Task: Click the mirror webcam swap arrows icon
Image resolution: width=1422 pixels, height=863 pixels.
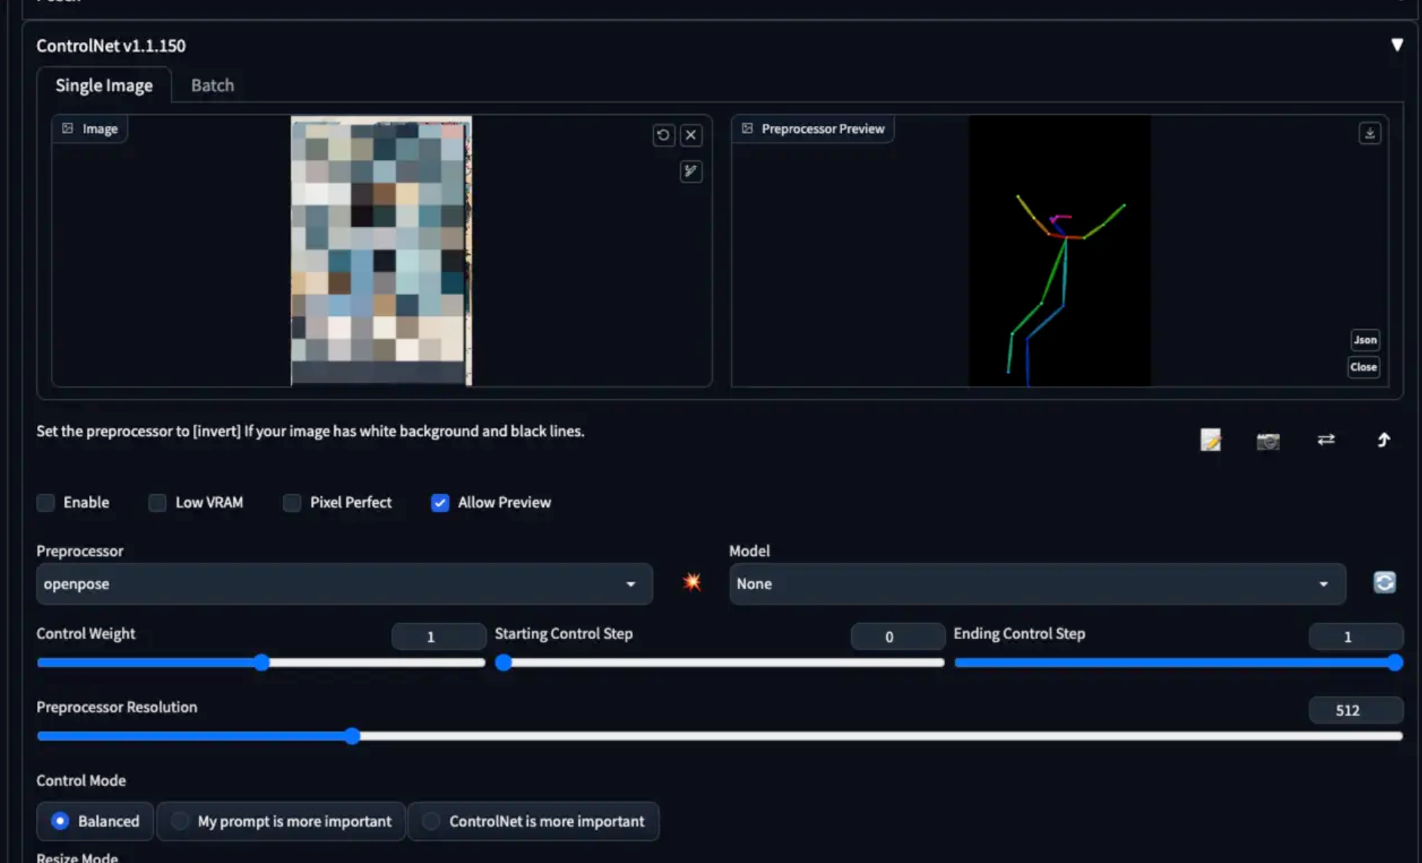Action: click(x=1325, y=439)
